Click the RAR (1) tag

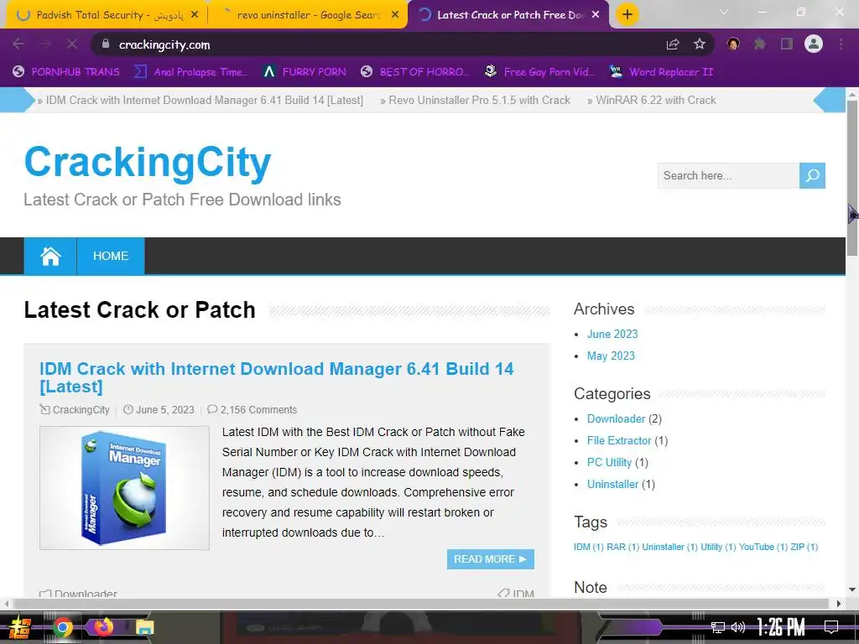tap(623, 547)
